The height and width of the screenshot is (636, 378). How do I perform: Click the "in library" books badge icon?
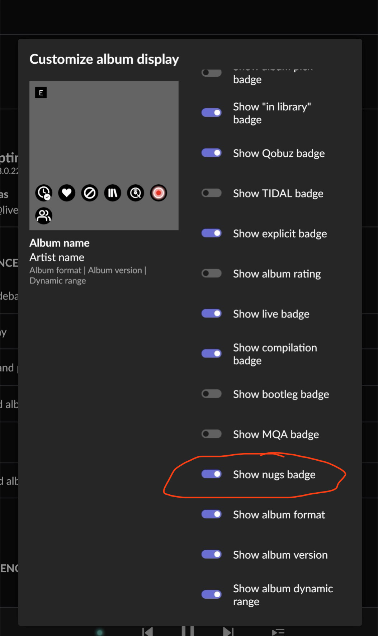[113, 193]
